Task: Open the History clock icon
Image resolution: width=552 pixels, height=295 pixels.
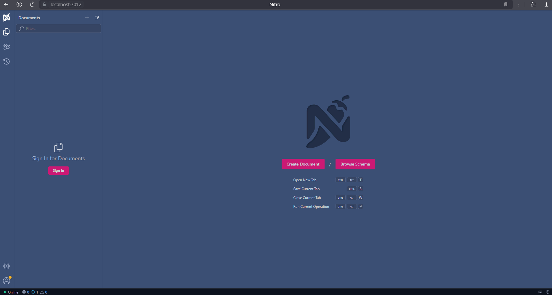Action: [x=7, y=61]
